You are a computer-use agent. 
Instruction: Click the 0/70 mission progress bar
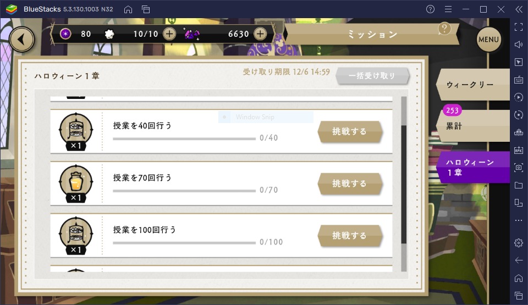pyautogui.click(x=184, y=191)
